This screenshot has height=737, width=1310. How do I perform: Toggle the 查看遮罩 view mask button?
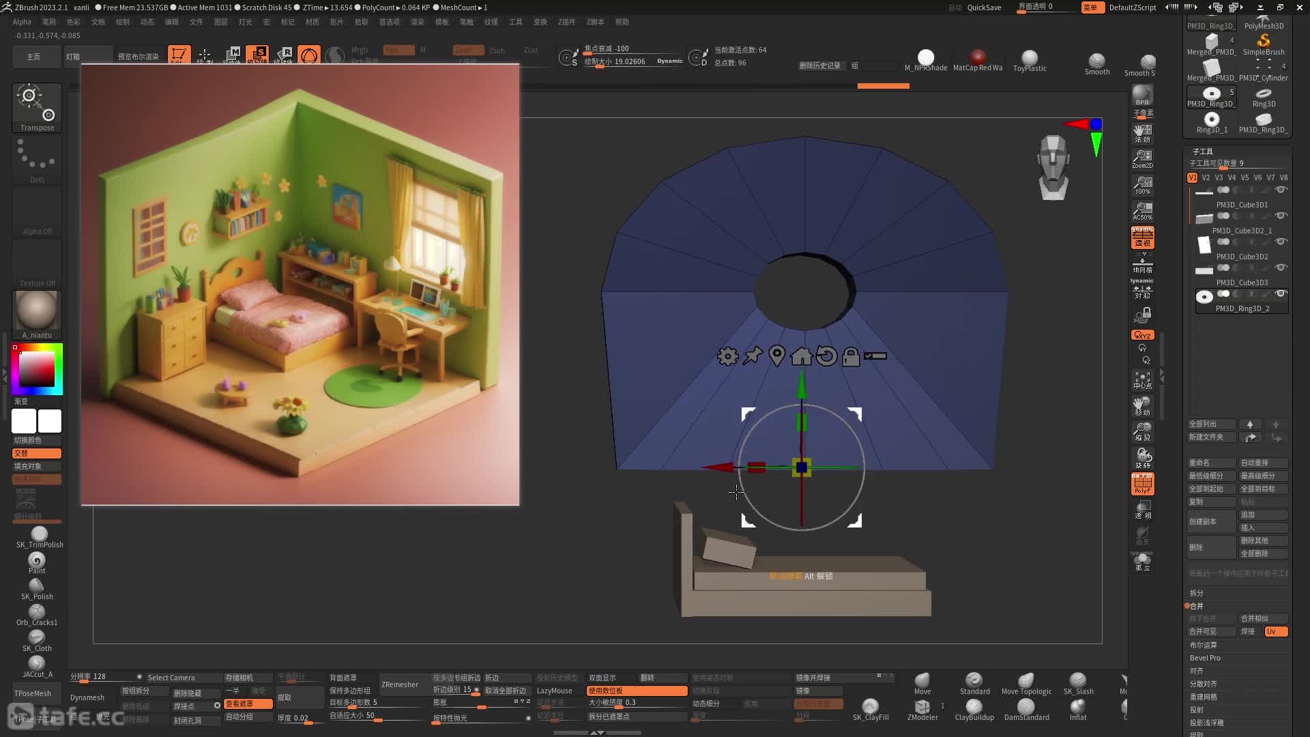[x=248, y=704]
